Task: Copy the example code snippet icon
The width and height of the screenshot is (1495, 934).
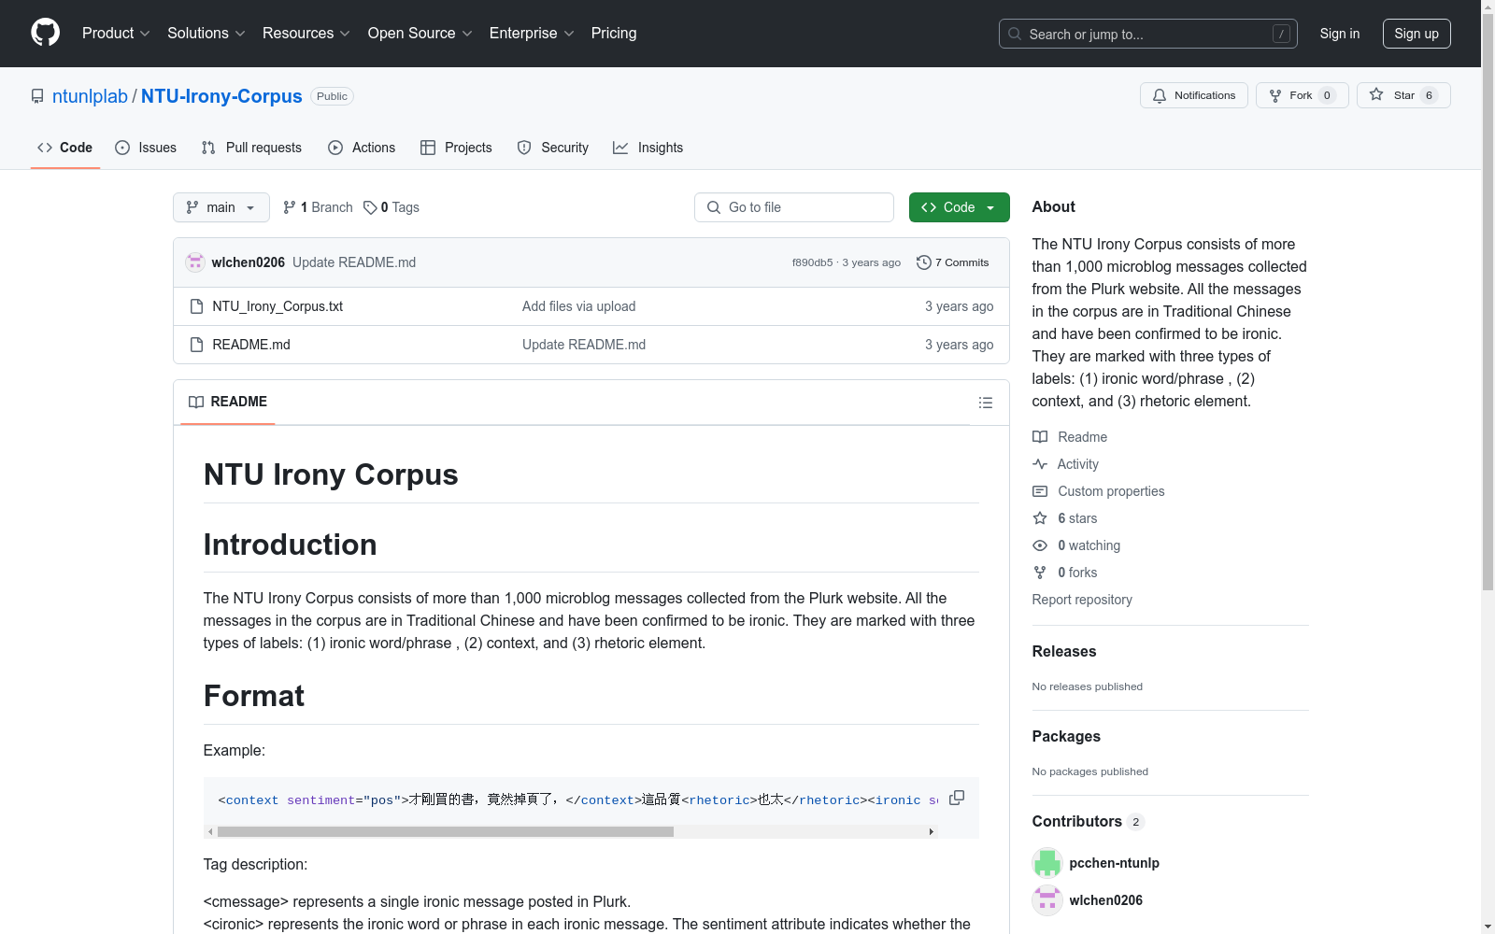Action: (957, 798)
